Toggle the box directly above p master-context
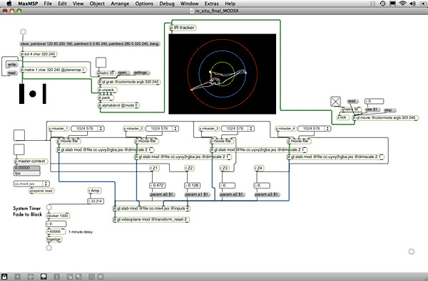 click(x=19, y=149)
